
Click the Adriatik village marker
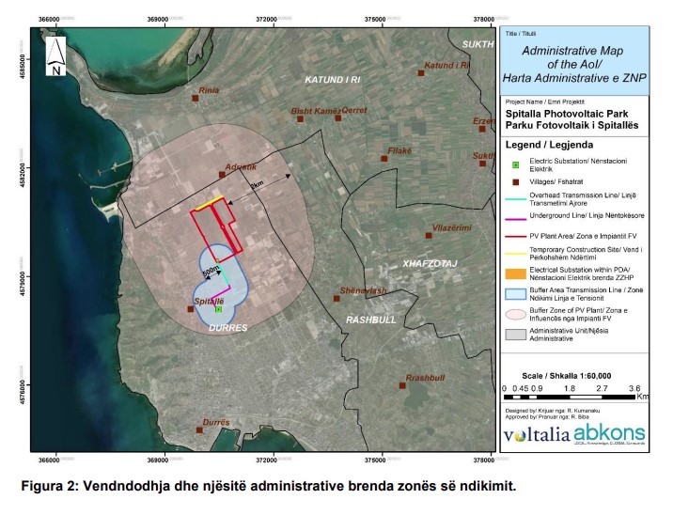pyautogui.click(x=222, y=175)
